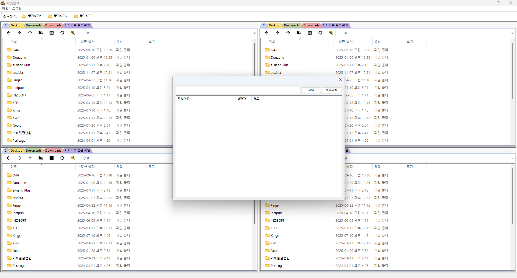This screenshot has height=278, width=517.
Task: Open the 파일 menu
Action: (x=5, y=9)
